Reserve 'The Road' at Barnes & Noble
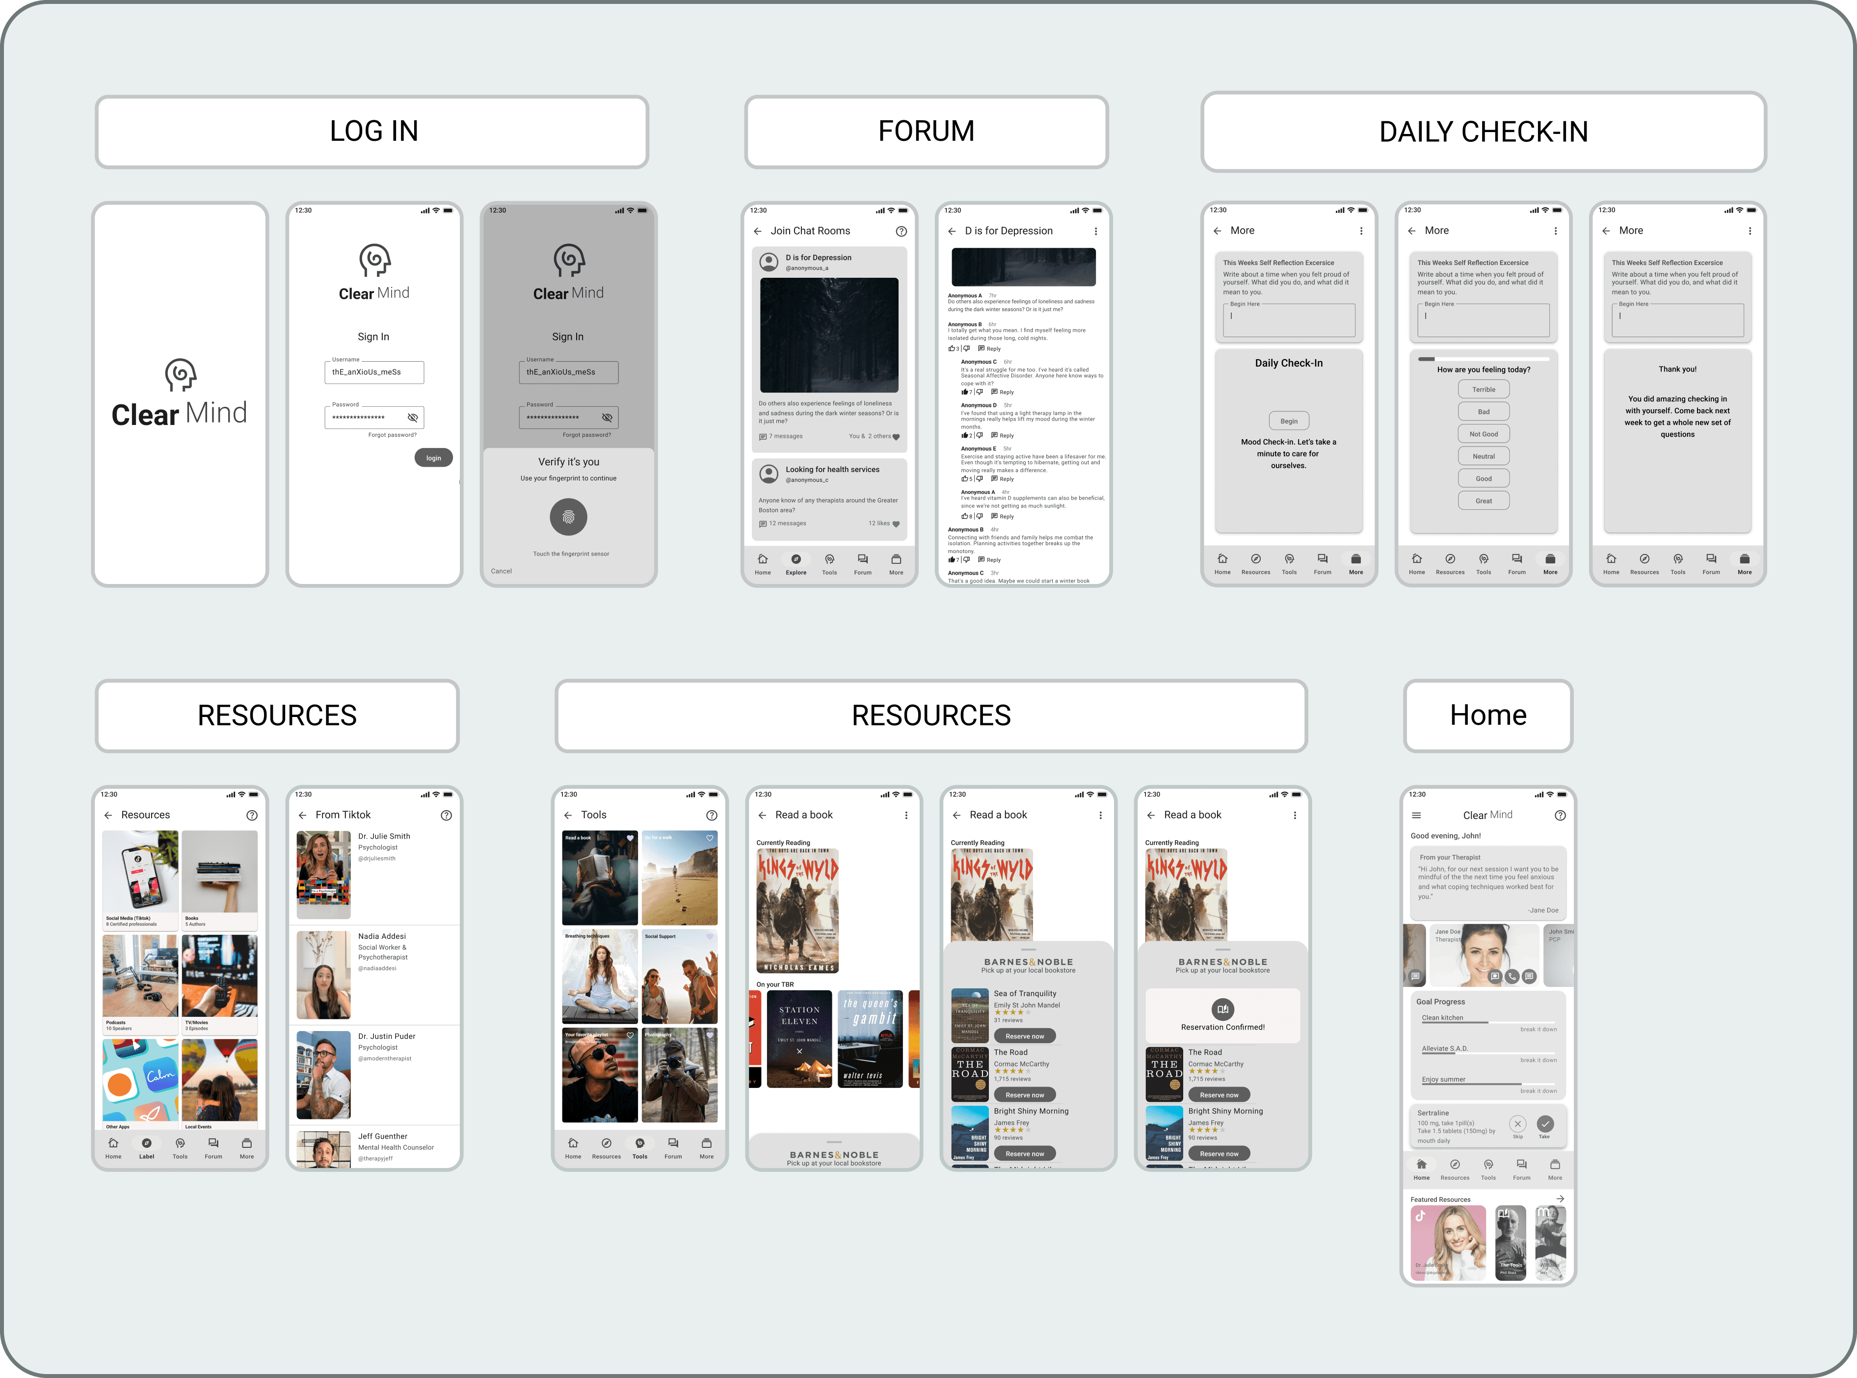The image size is (1857, 1378). pos(1024,1093)
